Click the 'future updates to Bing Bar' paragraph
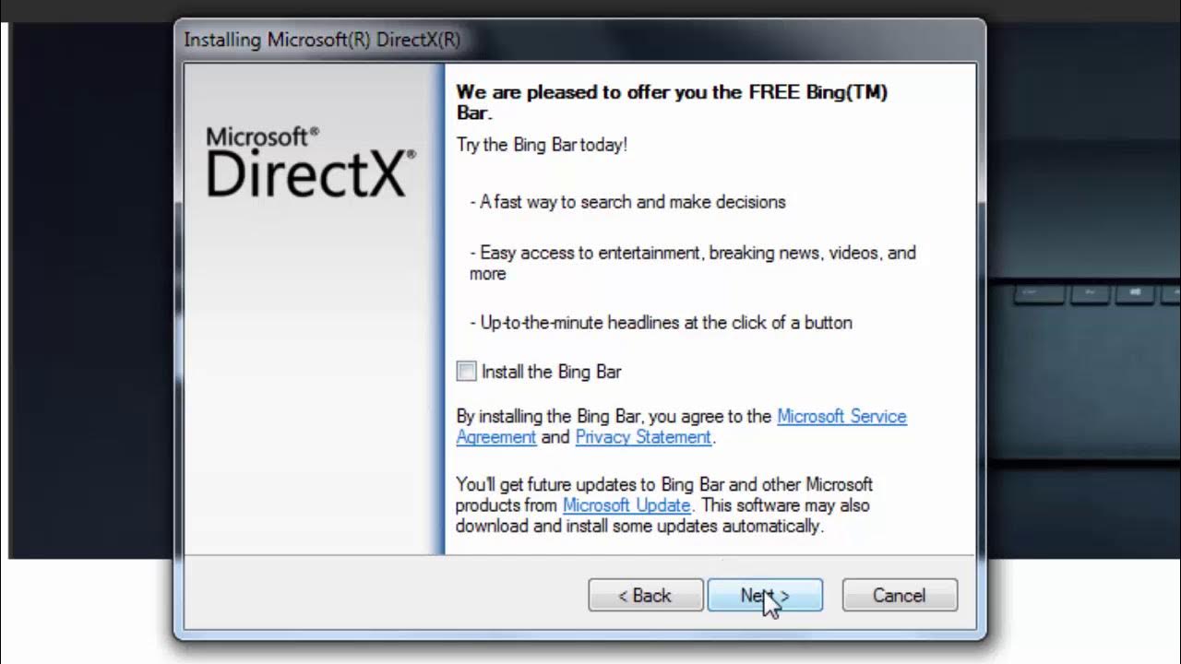The width and height of the screenshot is (1181, 664). (x=664, y=505)
